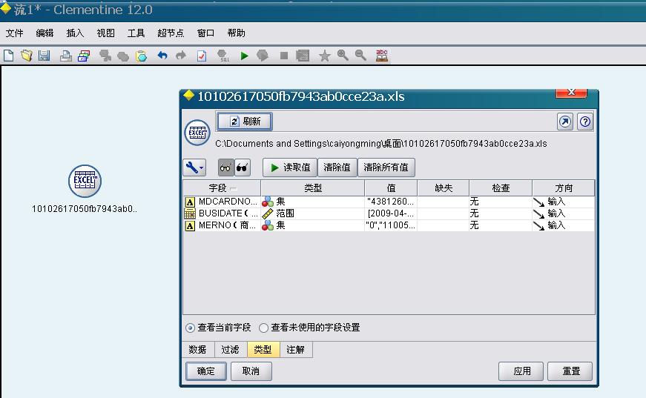
Task: Sort by the 字段 column header
Action: (x=222, y=188)
